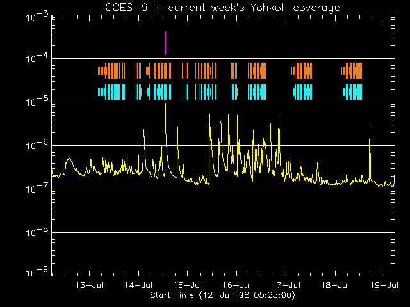Click the 10^-6 y-axis label
The image size is (410, 307).
click(37, 145)
